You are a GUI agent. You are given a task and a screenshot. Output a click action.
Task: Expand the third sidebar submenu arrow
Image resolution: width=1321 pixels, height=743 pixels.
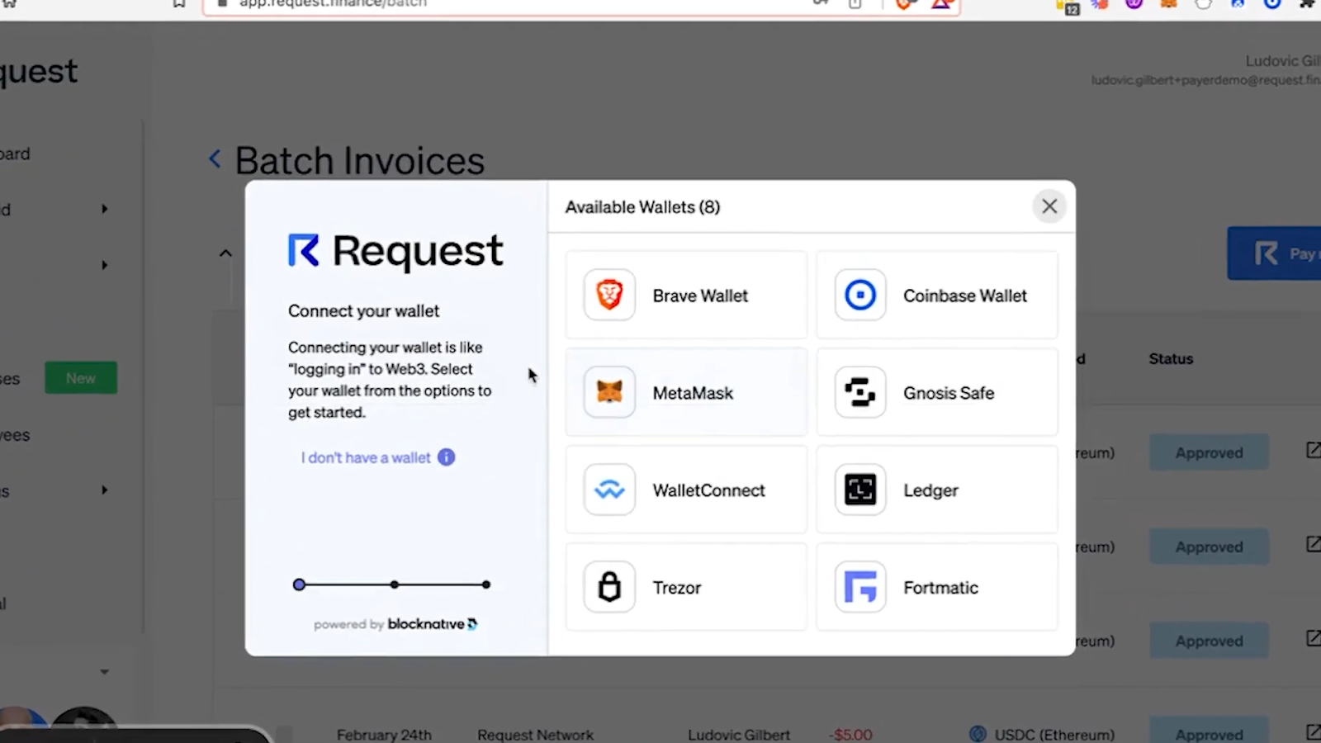coord(104,490)
